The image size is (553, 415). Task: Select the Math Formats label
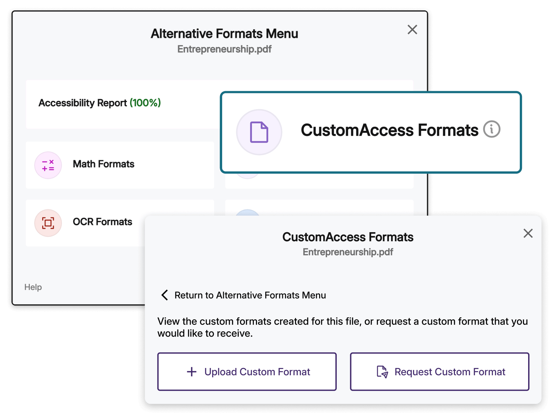click(103, 164)
